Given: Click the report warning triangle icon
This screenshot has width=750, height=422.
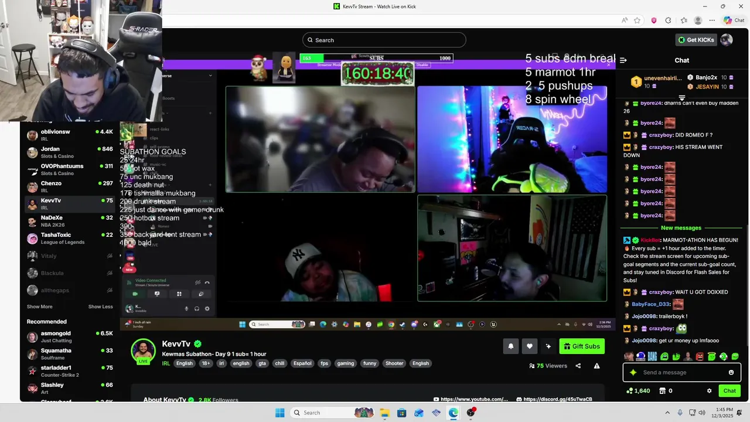Looking at the screenshot, I should point(596,366).
